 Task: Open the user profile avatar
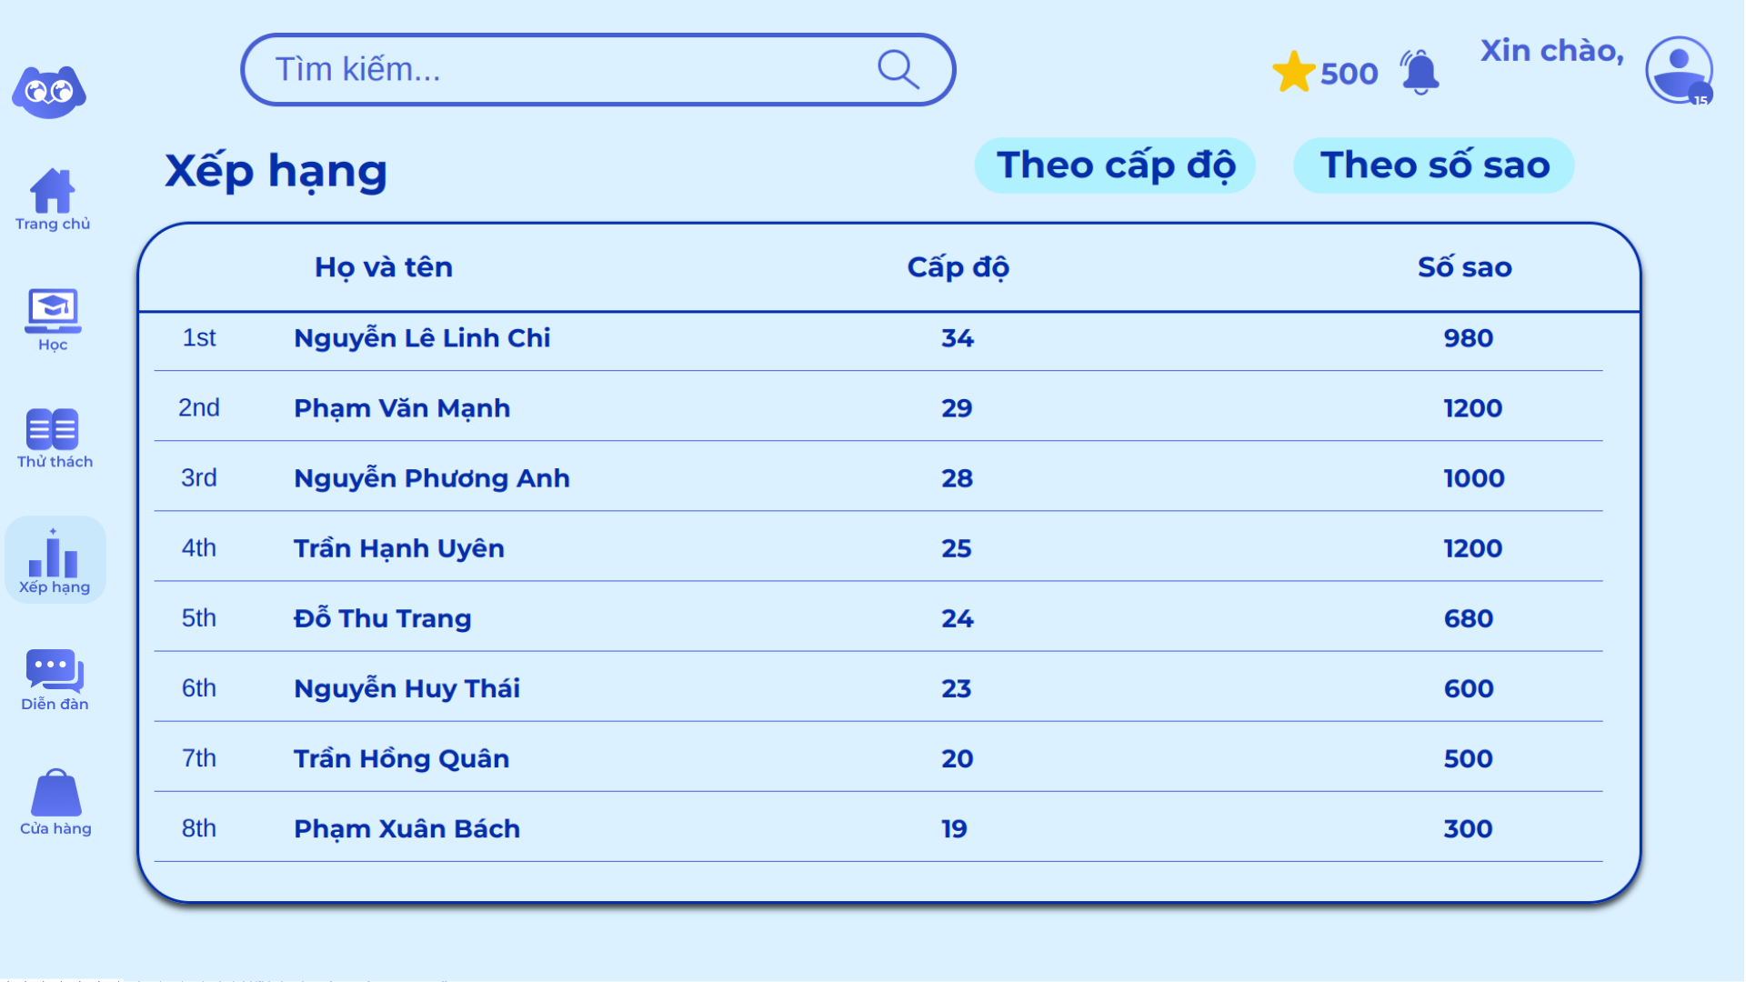1679,70
